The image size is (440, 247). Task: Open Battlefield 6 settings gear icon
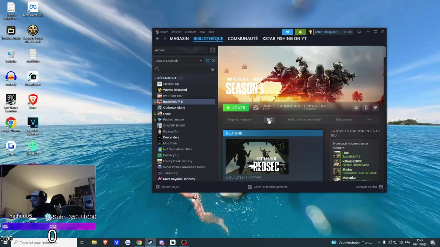tap(356, 108)
